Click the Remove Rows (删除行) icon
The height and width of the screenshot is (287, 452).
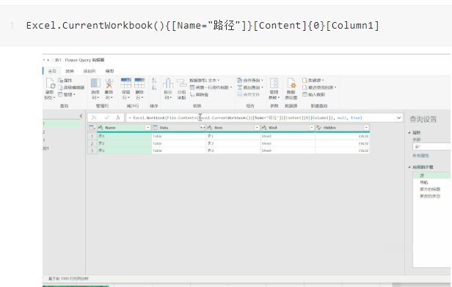pyautogui.click(x=139, y=83)
